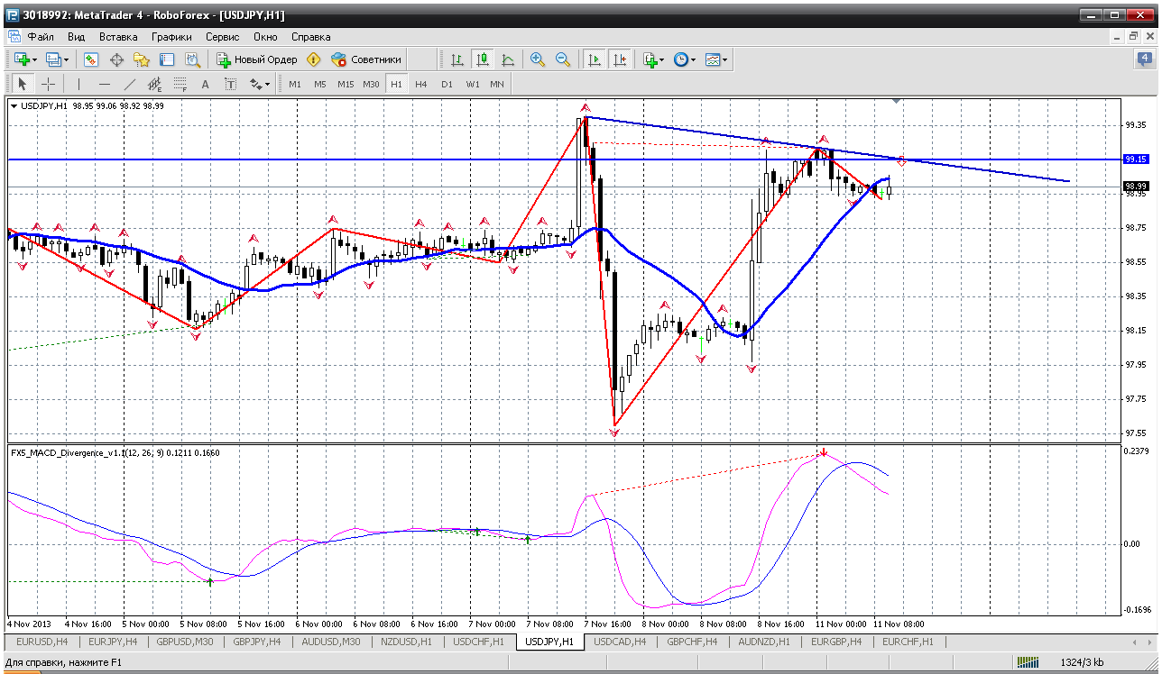Switch timeframe to W1
1162x674 pixels.
coord(473,84)
